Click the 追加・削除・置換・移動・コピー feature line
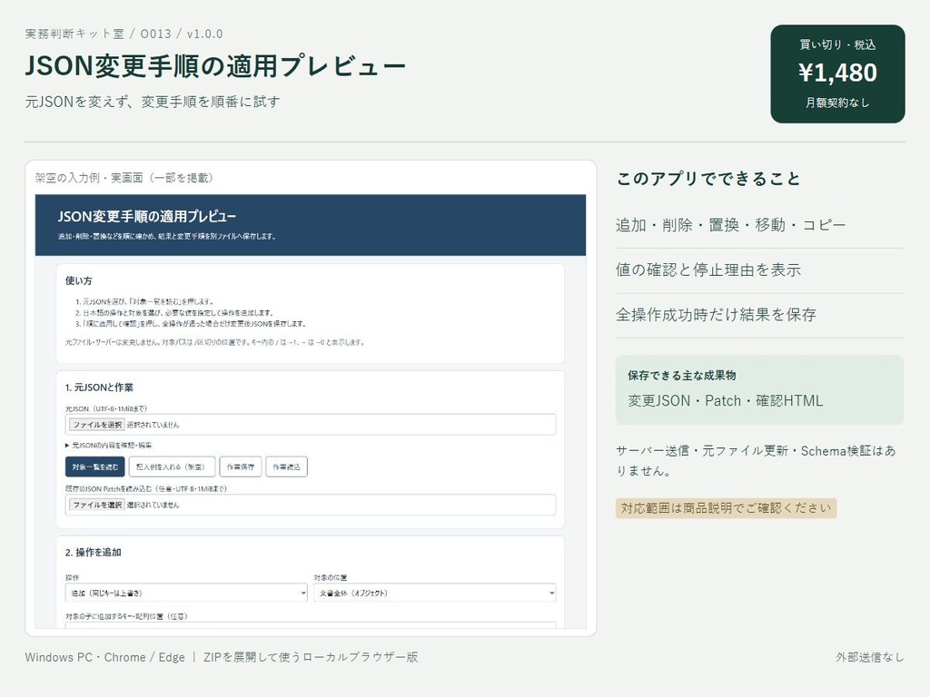This screenshot has height=697, width=930. [731, 225]
